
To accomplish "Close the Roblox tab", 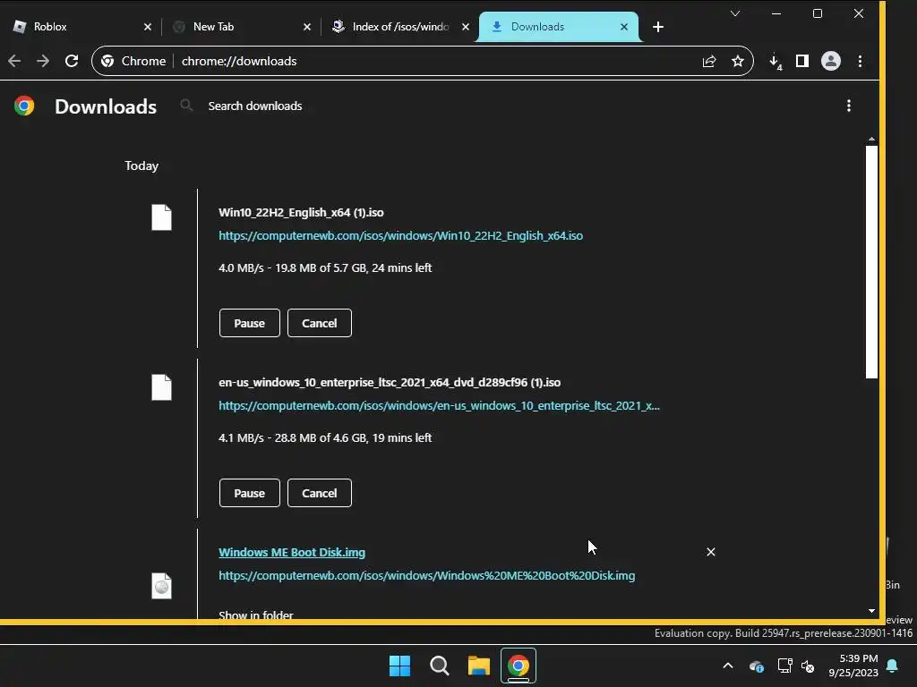I will 148,27.
